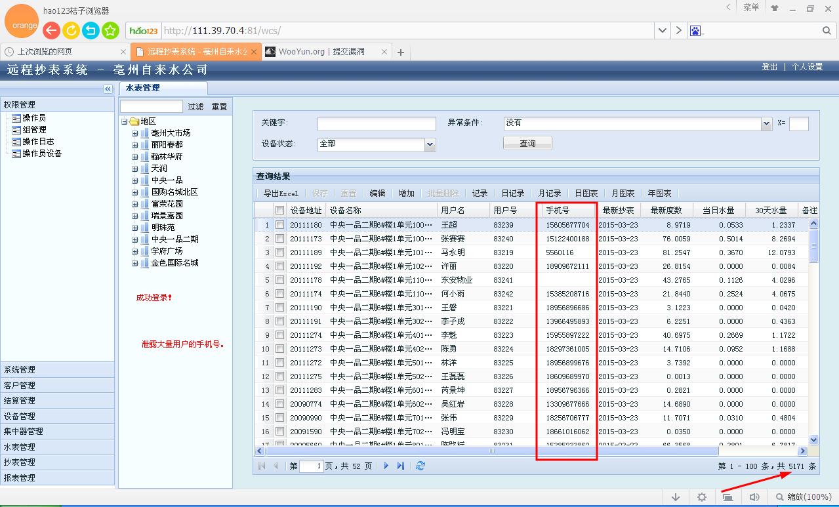
Task: Click the Baidu paw search engine icon
Action: pyautogui.click(x=696, y=30)
